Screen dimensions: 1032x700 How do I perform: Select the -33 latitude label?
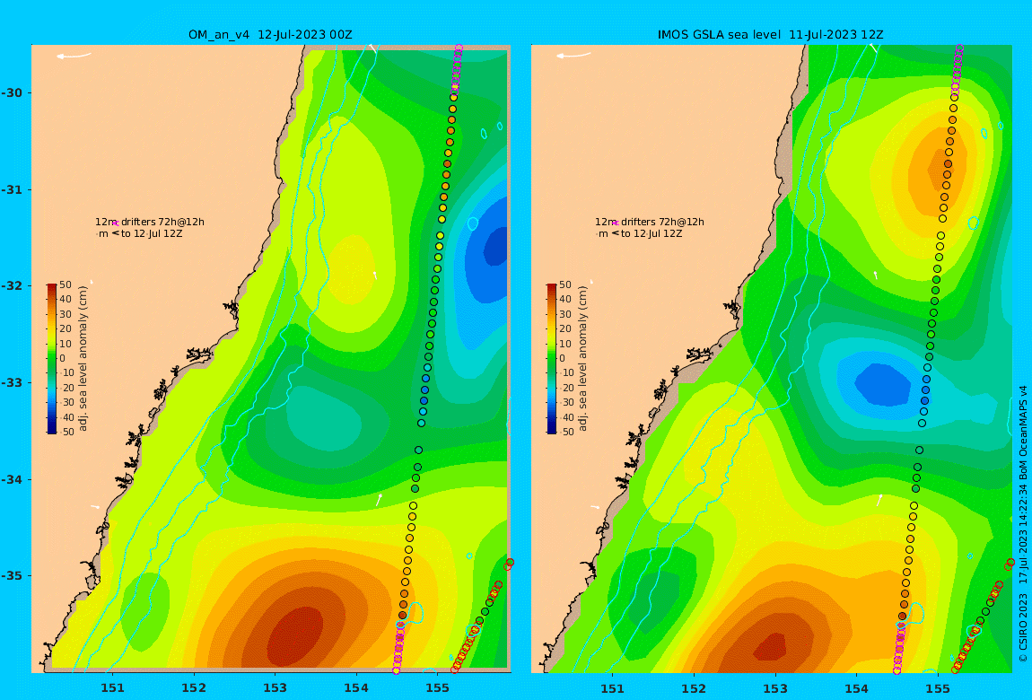(x=12, y=382)
